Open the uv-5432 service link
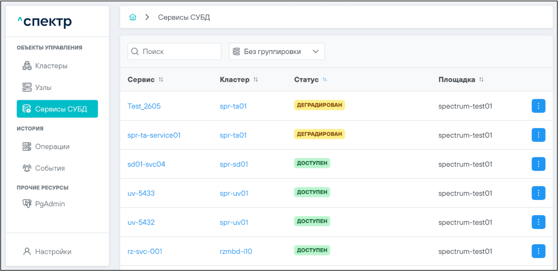Viewport: 558px width, 271px height. (x=141, y=222)
